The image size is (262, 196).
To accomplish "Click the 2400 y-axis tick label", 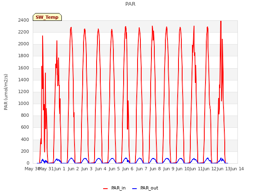I will tap(24, 20).
